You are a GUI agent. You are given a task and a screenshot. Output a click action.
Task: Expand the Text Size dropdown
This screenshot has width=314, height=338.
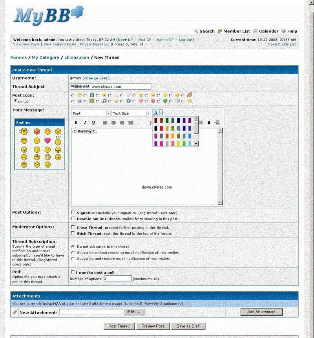[x=131, y=113]
